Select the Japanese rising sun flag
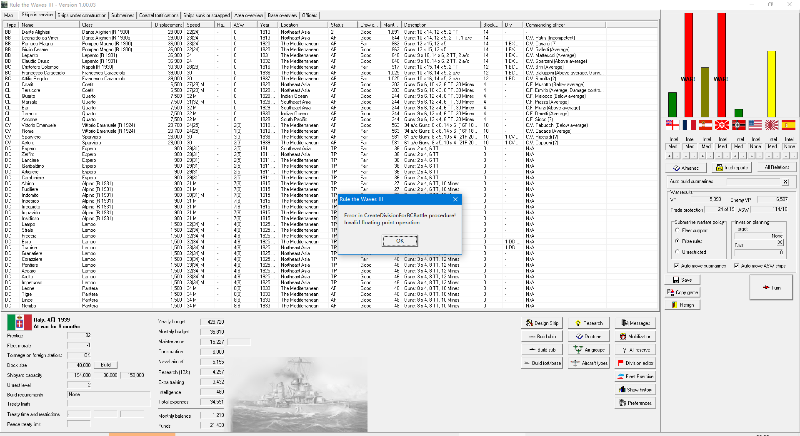The image size is (800, 436). 772,125
